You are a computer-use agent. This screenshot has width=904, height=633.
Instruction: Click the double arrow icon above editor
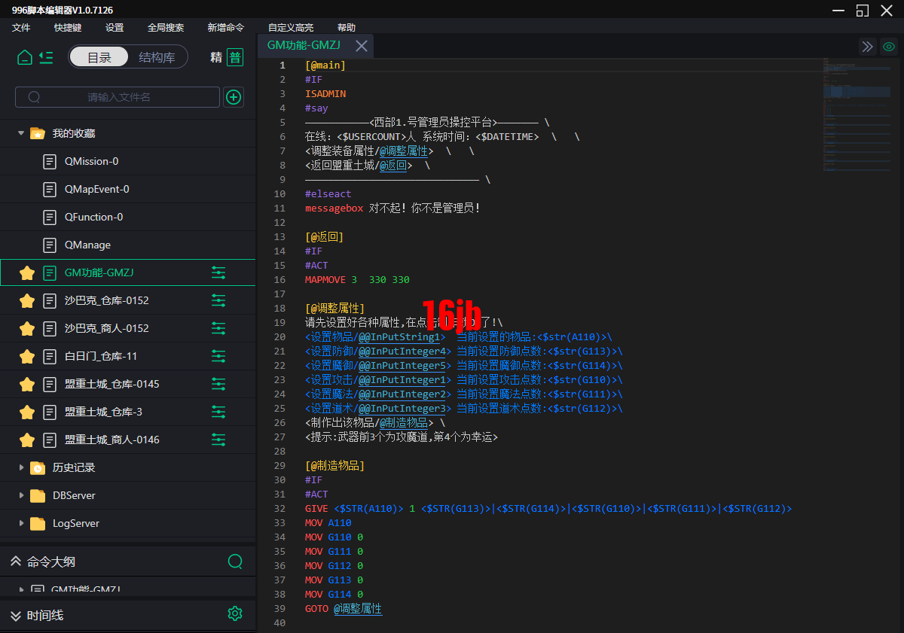coord(868,47)
